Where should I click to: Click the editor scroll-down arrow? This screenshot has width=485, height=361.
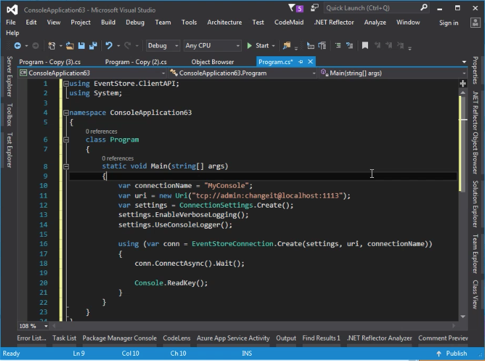[x=463, y=317]
